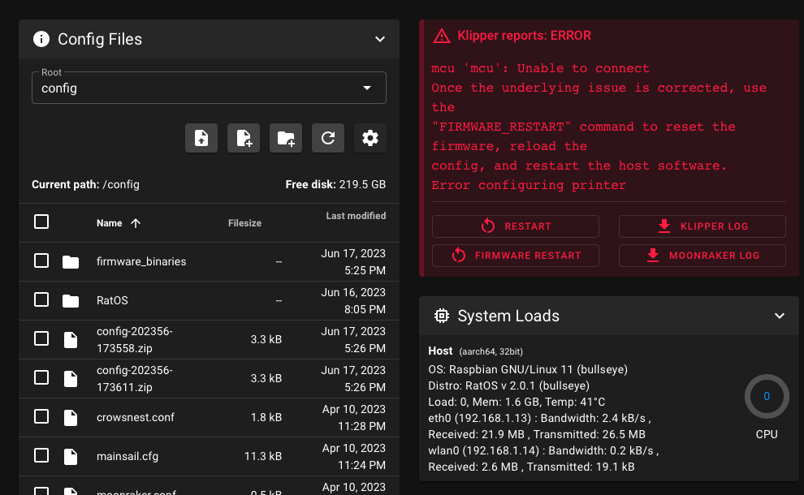Download the Moonraker log

tap(702, 255)
